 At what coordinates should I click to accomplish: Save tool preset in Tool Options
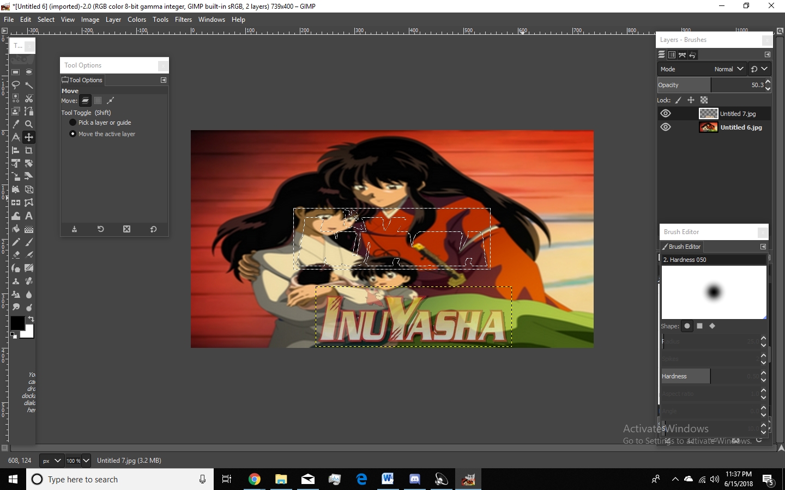point(75,229)
